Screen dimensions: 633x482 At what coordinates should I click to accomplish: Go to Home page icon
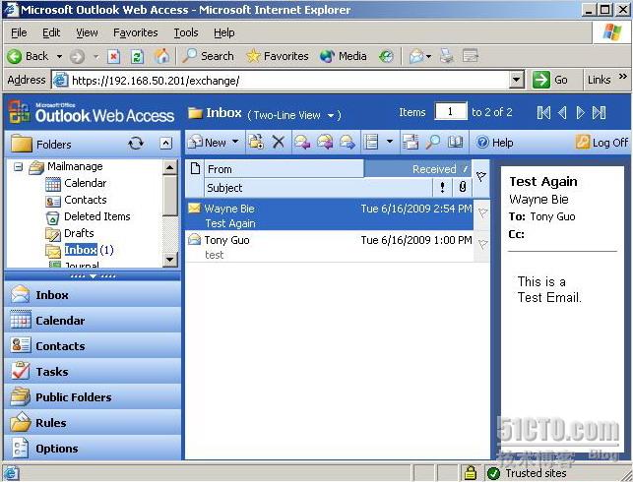(161, 56)
